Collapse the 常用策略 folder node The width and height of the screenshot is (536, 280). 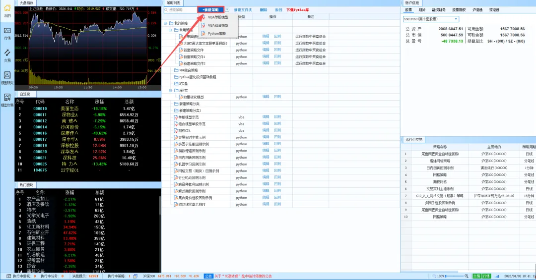[x=170, y=30]
